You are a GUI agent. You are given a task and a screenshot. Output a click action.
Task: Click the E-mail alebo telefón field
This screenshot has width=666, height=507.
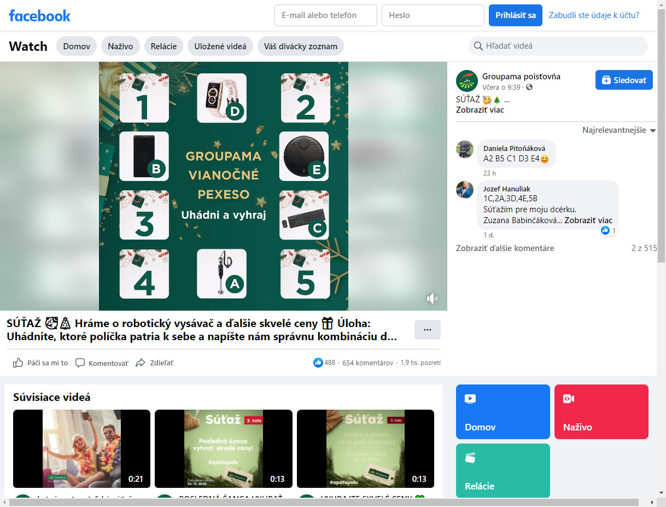coord(326,15)
